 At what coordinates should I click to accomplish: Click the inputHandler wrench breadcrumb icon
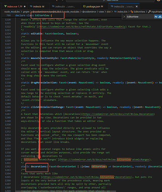coord(149,12)
